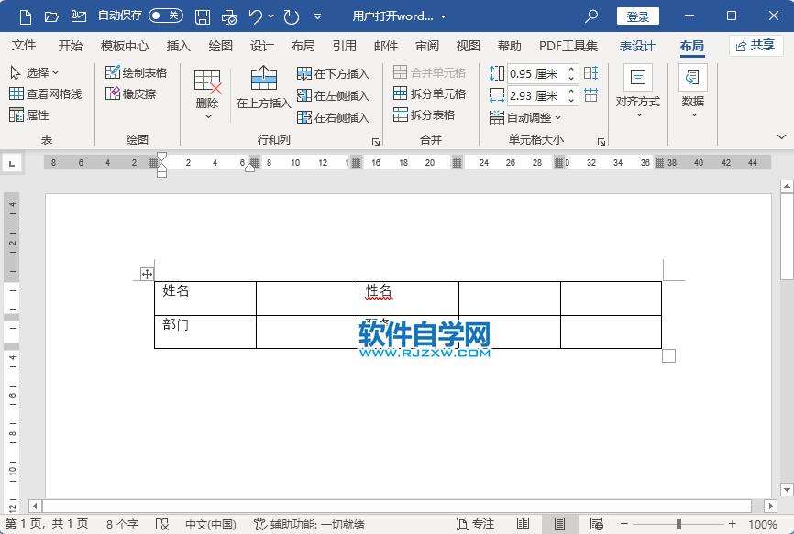Click 拆分表格 split table
The image size is (794, 534).
pos(424,114)
